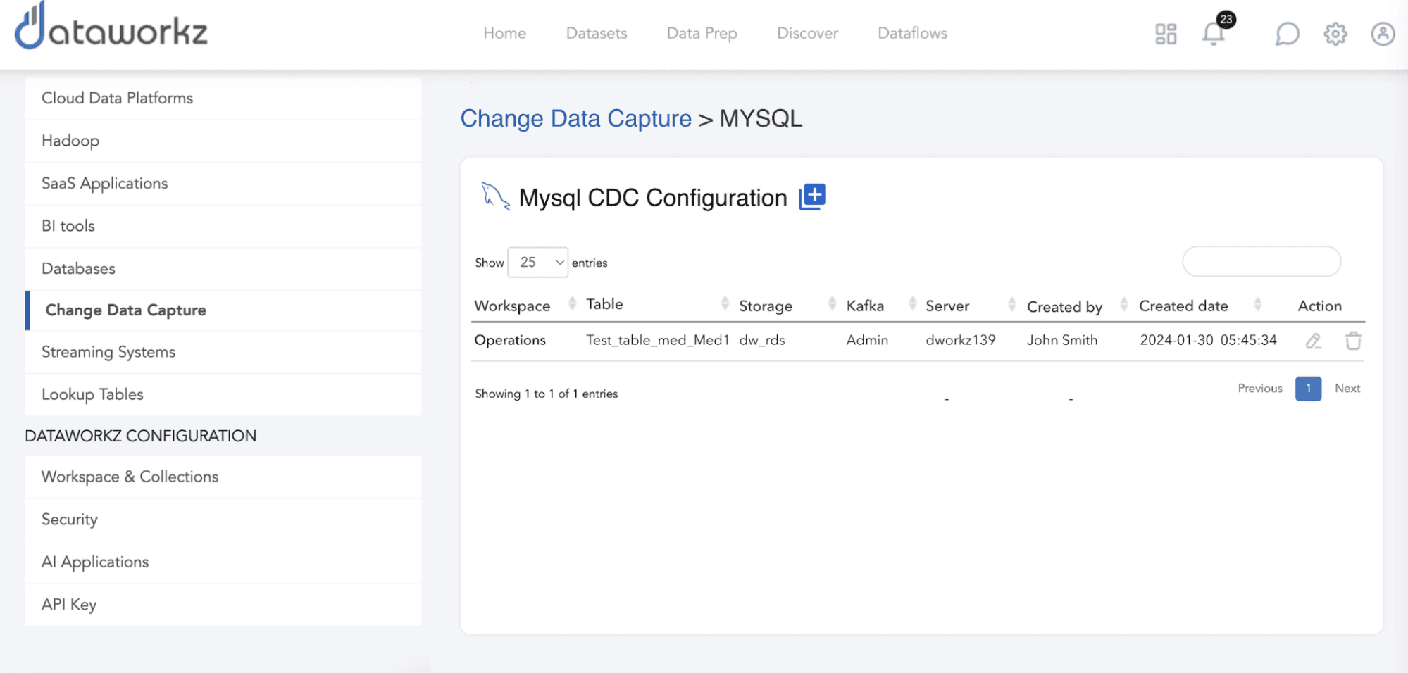Open the user profile icon
Screen dimensions: 1408x673
[1383, 34]
